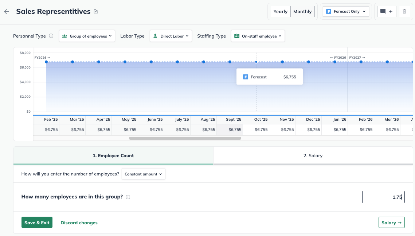Click the back arrow icon
415x236 pixels.
click(x=7, y=12)
